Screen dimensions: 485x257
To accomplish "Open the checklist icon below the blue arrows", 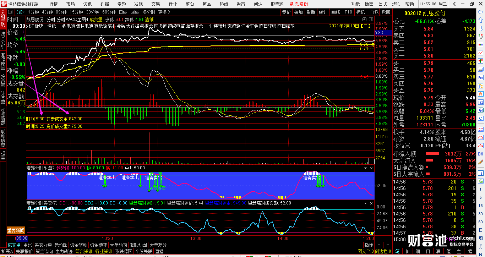I will click(x=481, y=36).
